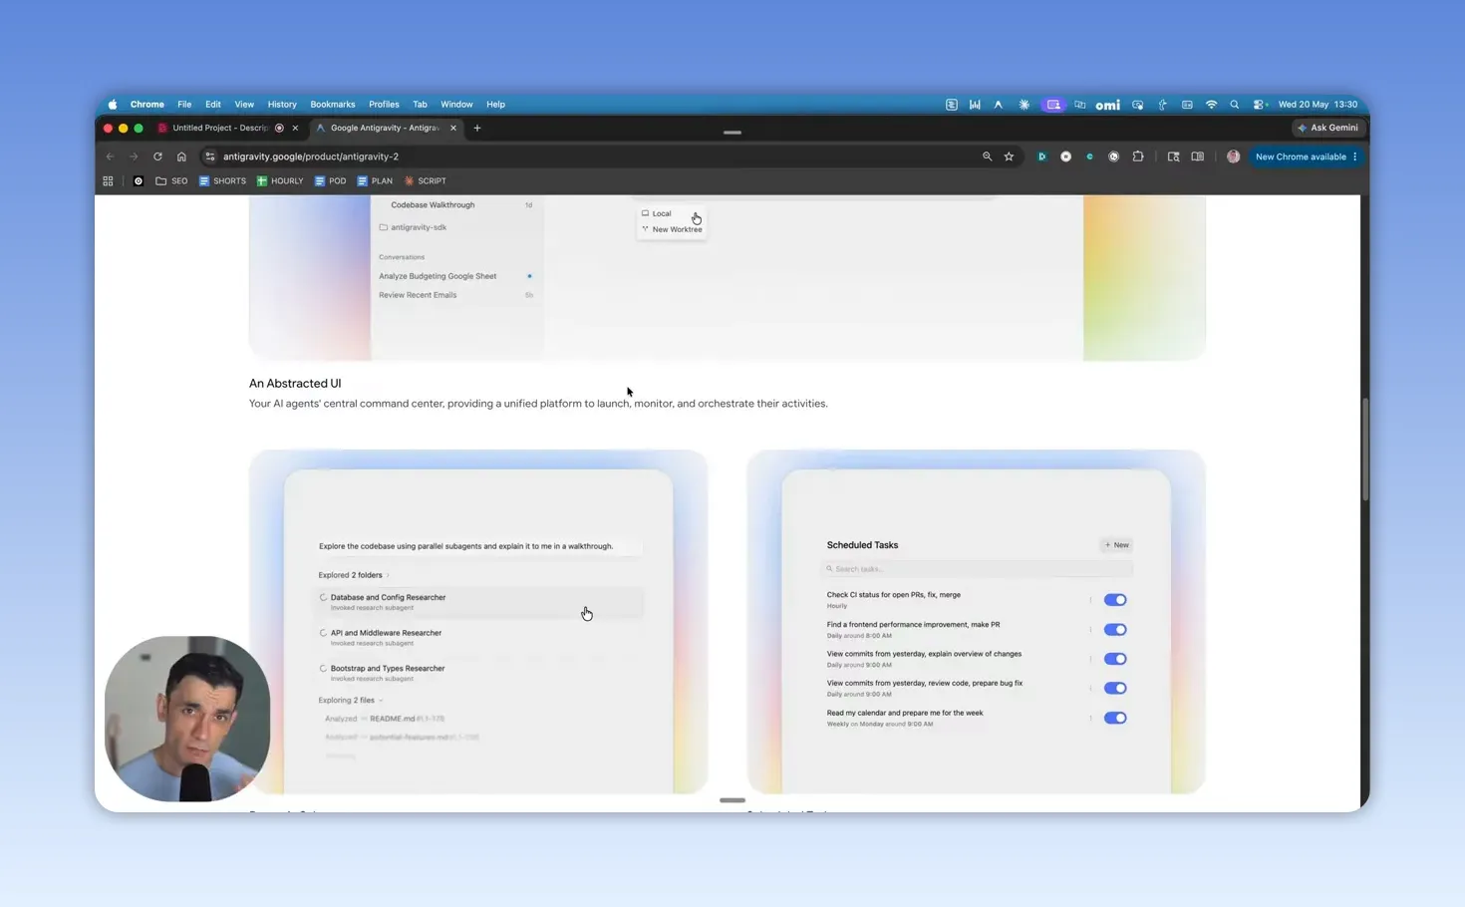Toggle Find a frontend performance improvement task
The width and height of the screenshot is (1465, 907).
point(1115,630)
